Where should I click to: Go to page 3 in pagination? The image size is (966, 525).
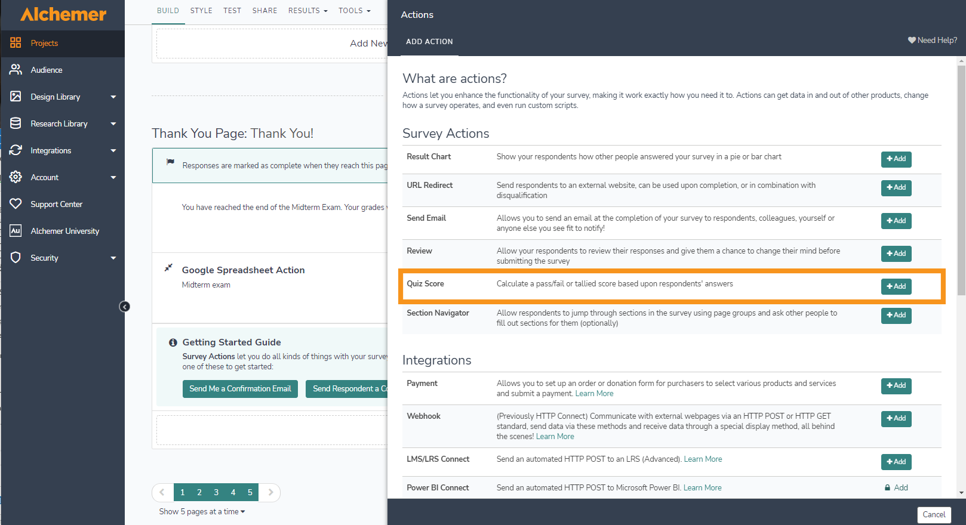pyautogui.click(x=216, y=492)
